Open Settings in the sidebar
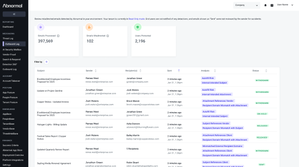The height and width of the screenshot is (167, 299). (x=7, y=165)
